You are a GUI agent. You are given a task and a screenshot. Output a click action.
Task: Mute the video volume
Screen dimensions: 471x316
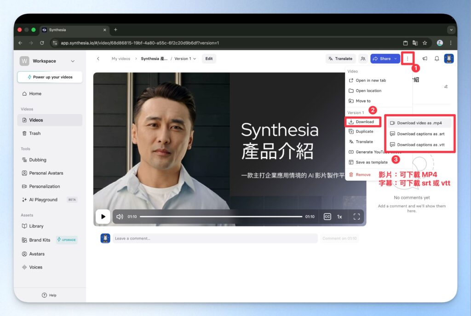(x=120, y=216)
